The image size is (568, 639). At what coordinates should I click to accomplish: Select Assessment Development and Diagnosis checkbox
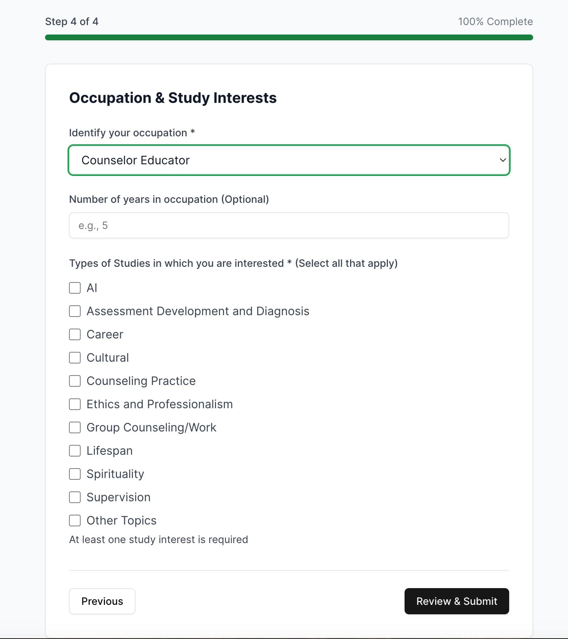tap(75, 311)
